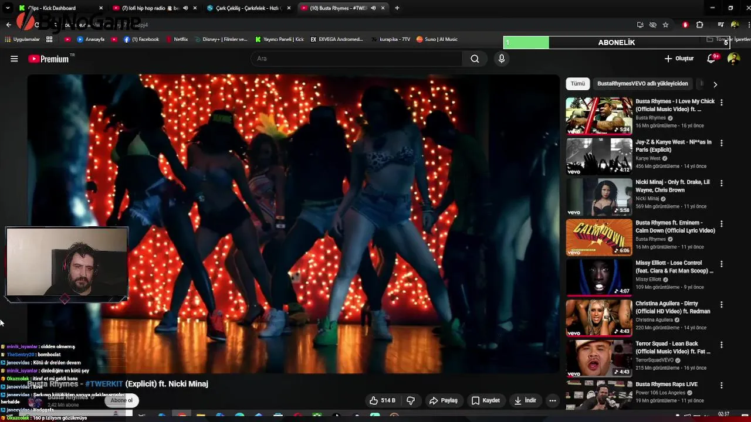This screenshot has width=751, height=422.
Task: Start voice search with the microphone
Action: 502,59
